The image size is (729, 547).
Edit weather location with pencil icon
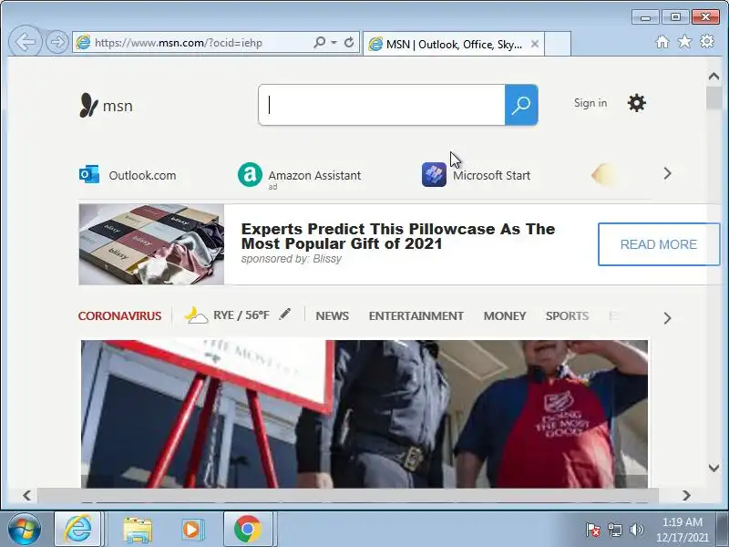tap(285, 314)
